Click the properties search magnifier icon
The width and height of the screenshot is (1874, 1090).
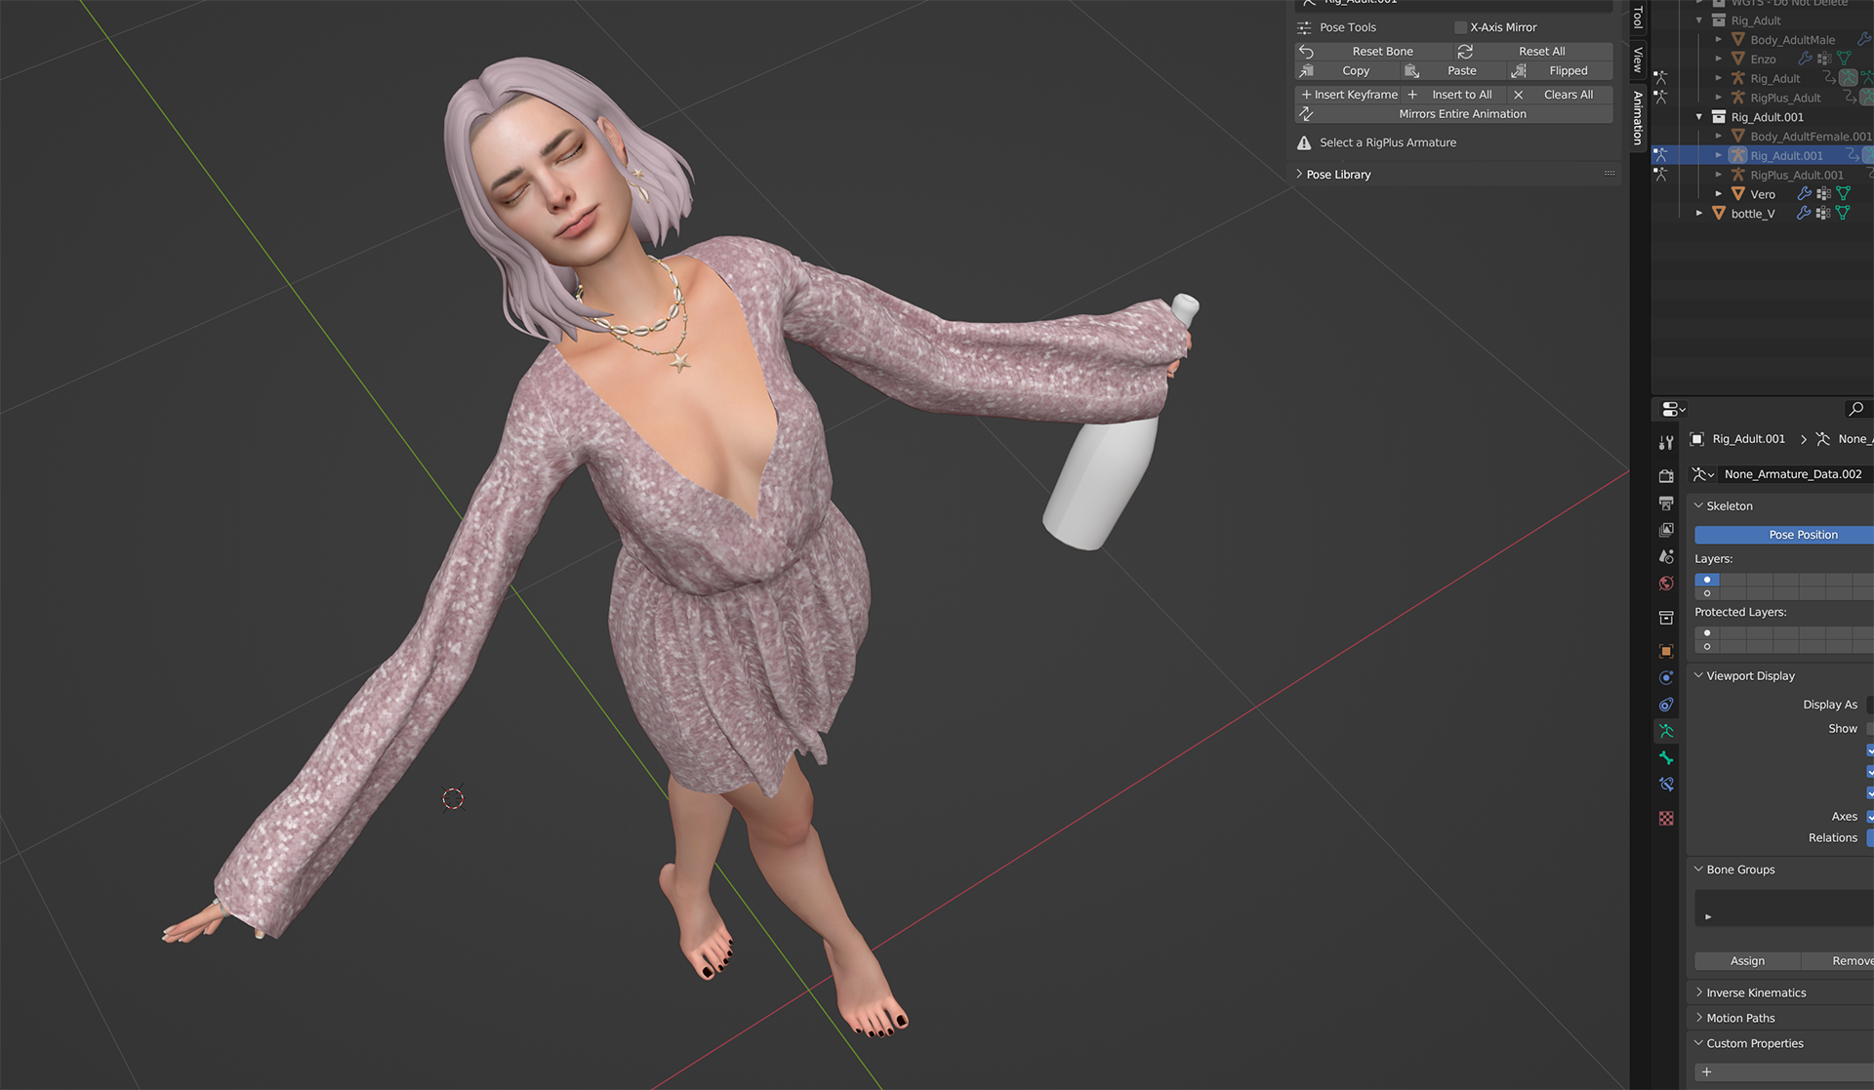pos(1855,409)
